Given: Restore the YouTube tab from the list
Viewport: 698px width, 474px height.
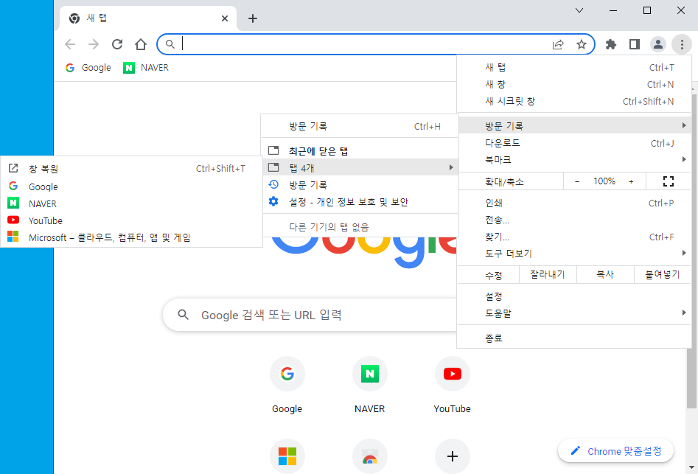Looking at the screenshot, I should click(131, 220).
